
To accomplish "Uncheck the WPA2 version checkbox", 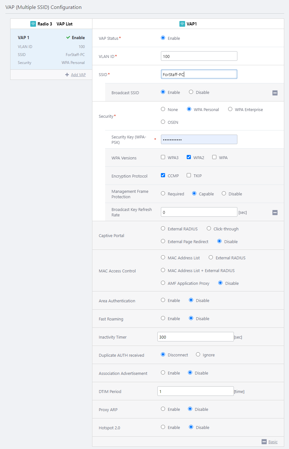I will 189,157.
